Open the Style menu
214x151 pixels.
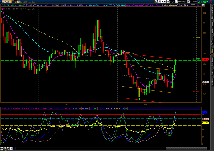[x=171, y=2]
